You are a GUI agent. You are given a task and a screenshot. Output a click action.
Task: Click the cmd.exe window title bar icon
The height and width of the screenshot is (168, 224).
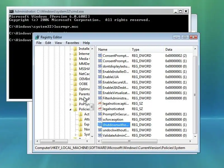(11, 11)
